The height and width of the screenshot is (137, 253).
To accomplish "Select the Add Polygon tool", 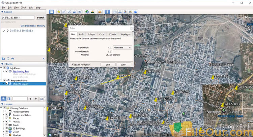I will (64, 12).
